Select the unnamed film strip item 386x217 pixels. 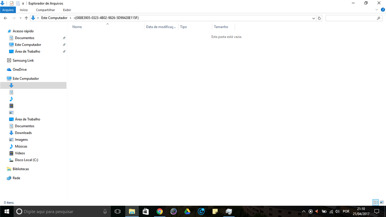11,106
